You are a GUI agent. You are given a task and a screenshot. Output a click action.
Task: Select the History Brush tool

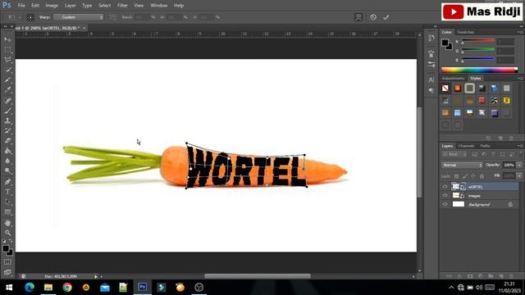point(7,130)
